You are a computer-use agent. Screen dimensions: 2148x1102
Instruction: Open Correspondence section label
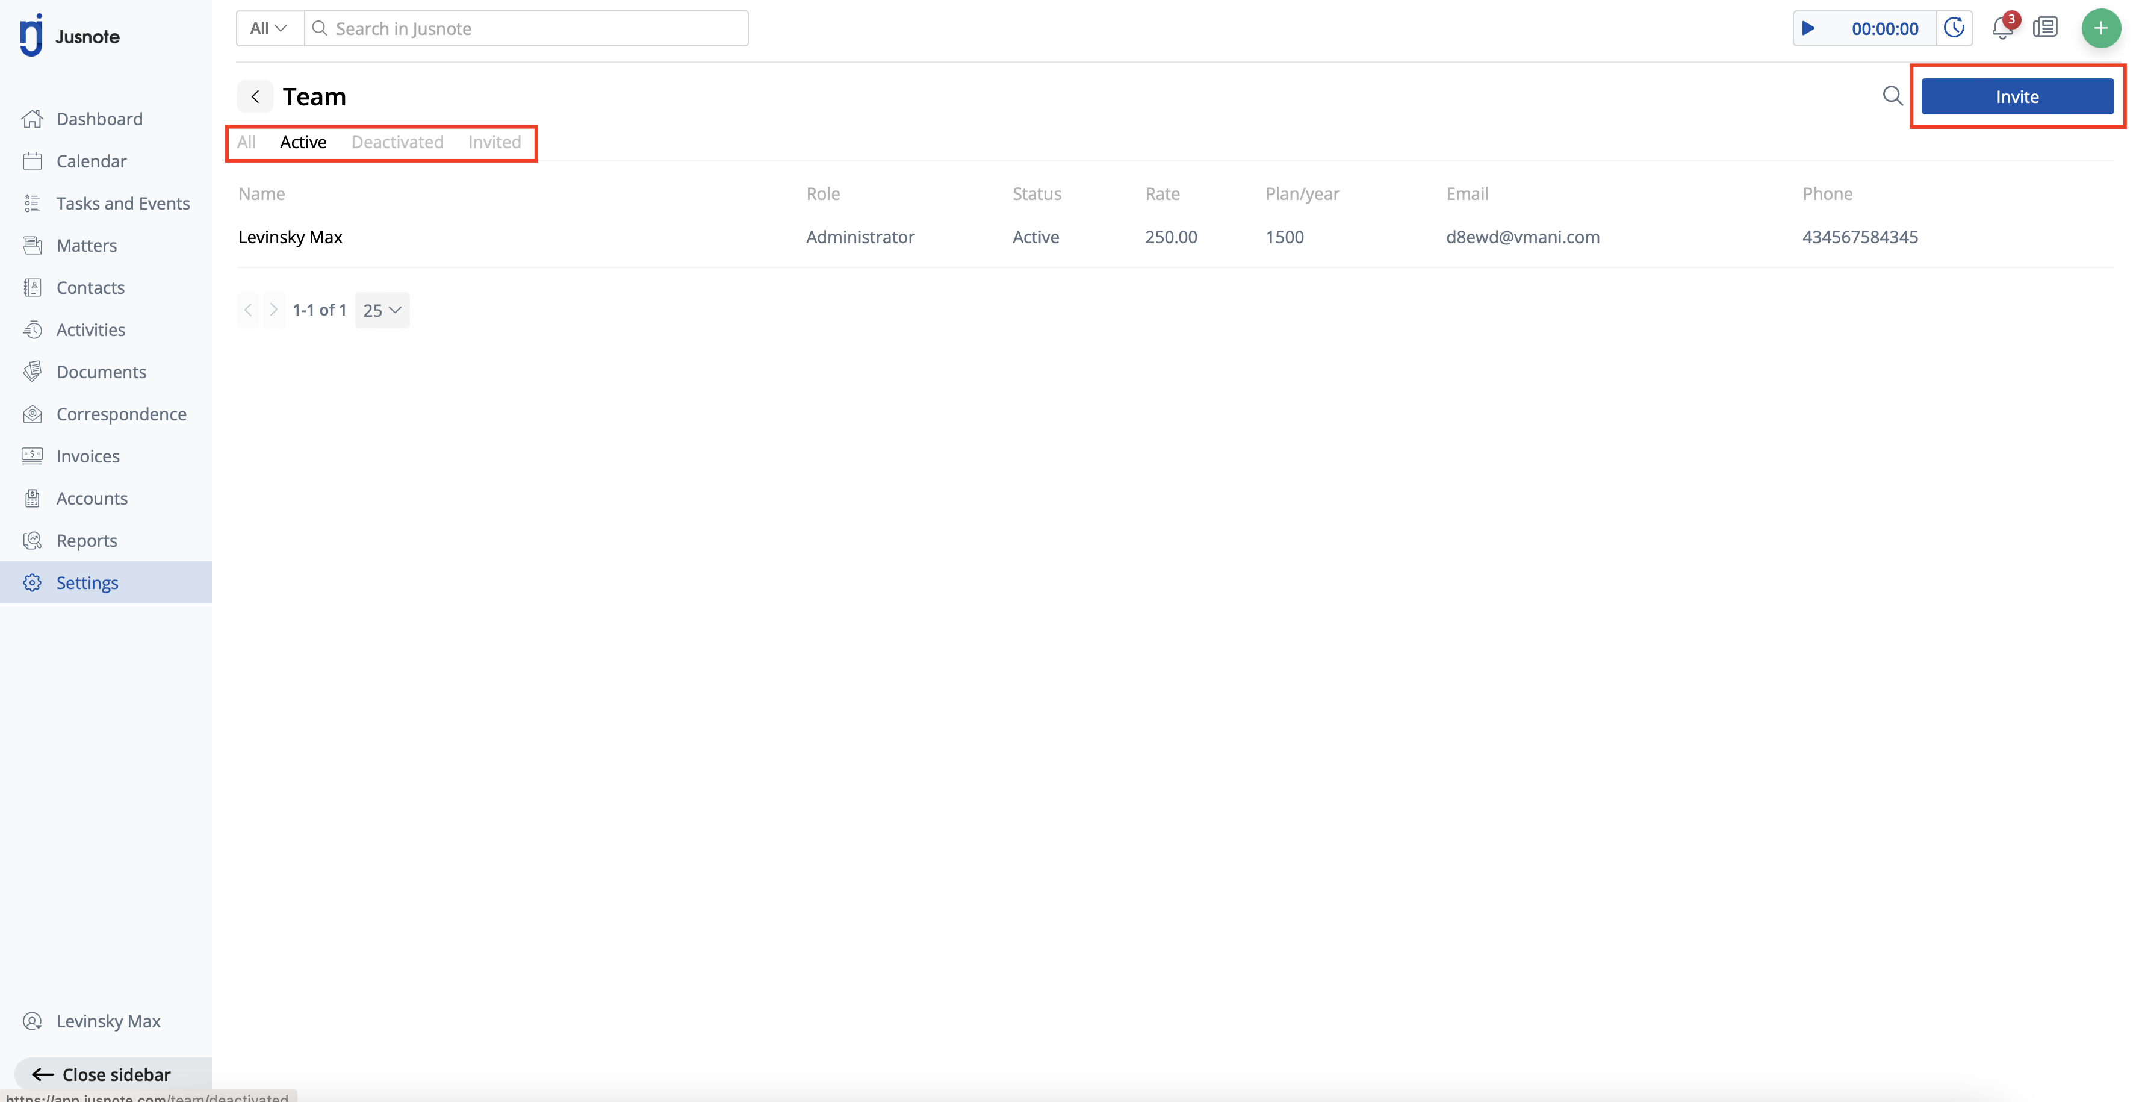click(121, 414)
